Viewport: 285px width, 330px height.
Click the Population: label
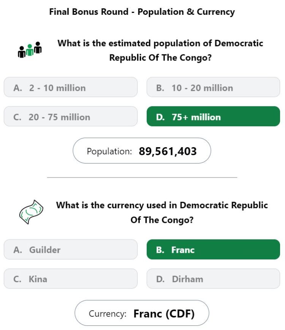[x=109, y=152]
